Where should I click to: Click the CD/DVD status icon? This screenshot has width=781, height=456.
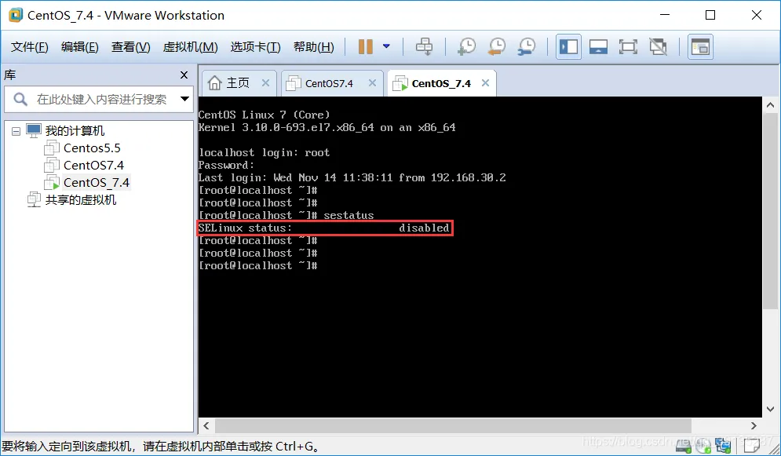[x=703, y=445]
